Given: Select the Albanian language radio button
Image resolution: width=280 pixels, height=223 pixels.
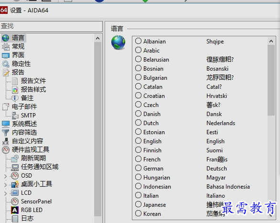Looking at the screenshot, I should 138,41.
